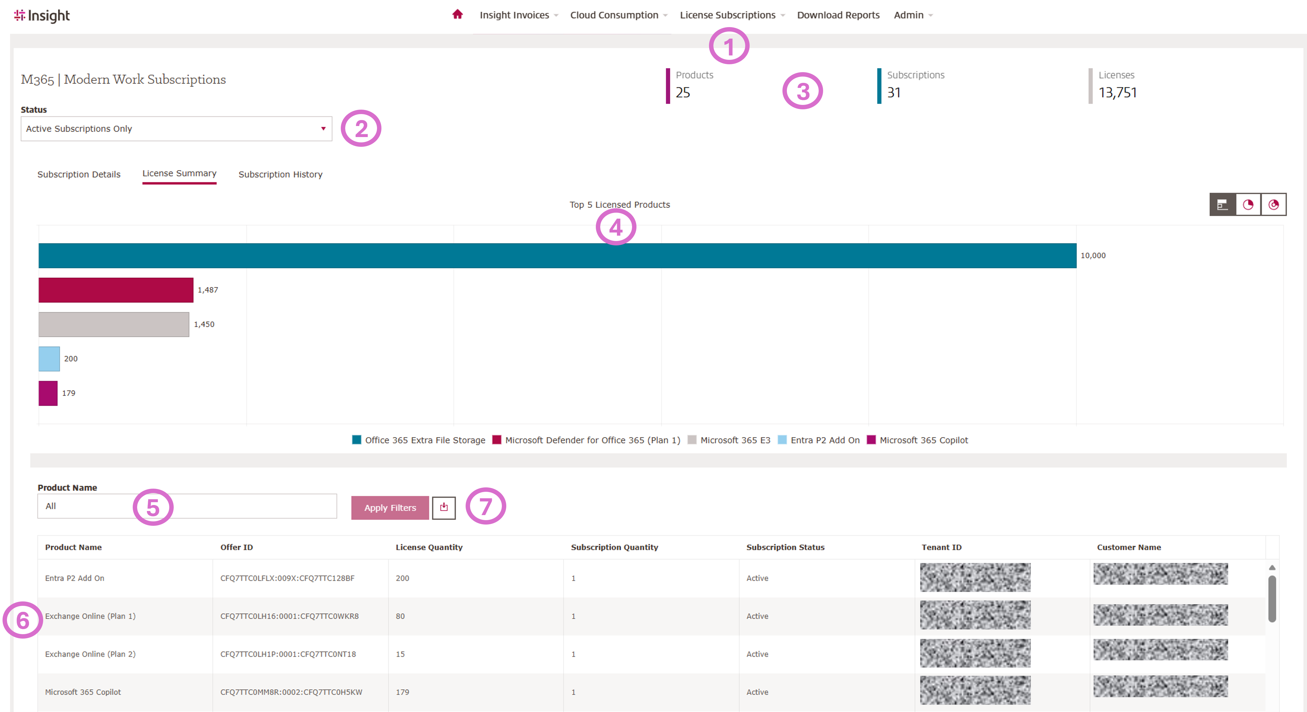This screenshot has width=1307, height=712.
Task: Click the M365 | Modern Work Subscriptions heading
Action: coord(123,80)
